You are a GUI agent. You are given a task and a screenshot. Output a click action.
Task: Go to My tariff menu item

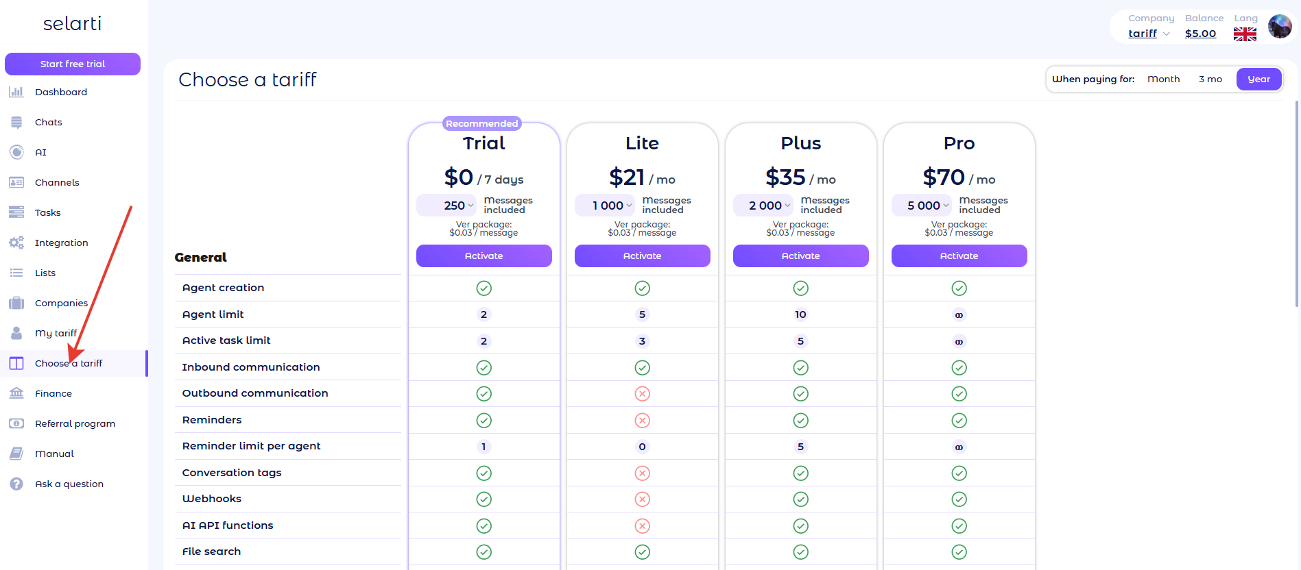tap(56, 333)
